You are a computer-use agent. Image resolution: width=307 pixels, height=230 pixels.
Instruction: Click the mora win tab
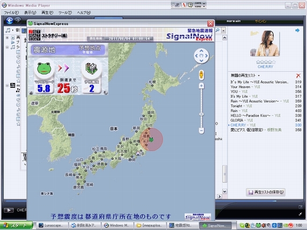[x=233, y=21]
